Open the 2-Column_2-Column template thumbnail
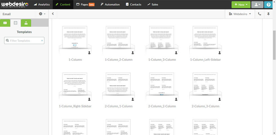 (x=162, y=87)
